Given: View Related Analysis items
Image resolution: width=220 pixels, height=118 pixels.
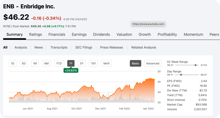Looking at the screenshot, I should (144, 47).
